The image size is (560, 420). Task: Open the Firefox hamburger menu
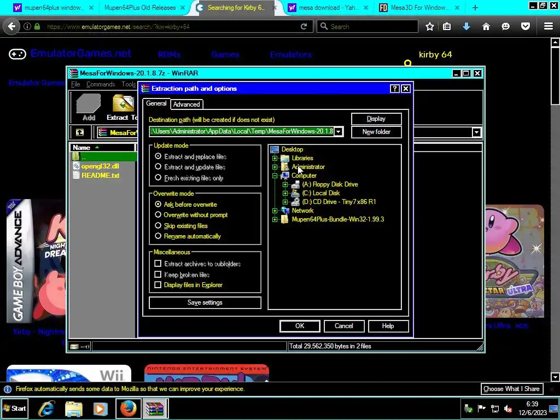coord(549,26)
